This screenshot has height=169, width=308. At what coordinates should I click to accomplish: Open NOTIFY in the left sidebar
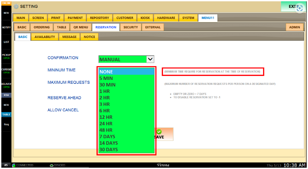pyautogui.click(x=6, y=28)
